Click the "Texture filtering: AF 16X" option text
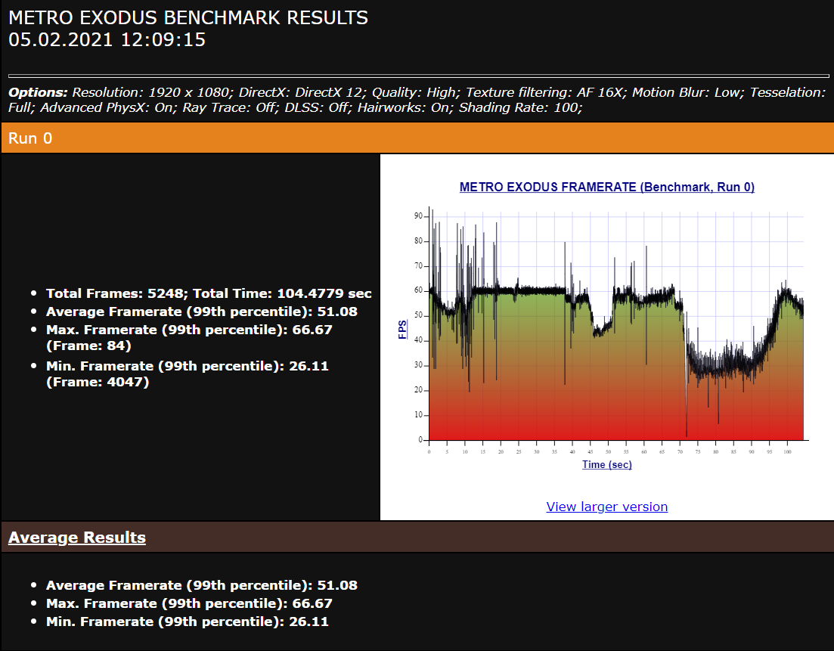Image resolution: width=834 pixels, height=651 pixels. [x=544, y=92]
